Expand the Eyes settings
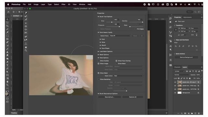208x117 pixels. 100,39
